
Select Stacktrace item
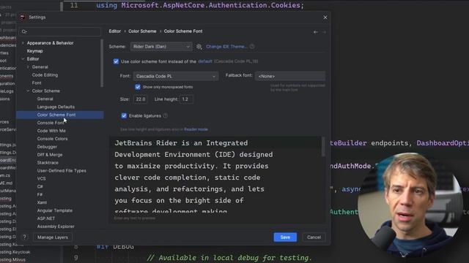click(x=48, y=162)
